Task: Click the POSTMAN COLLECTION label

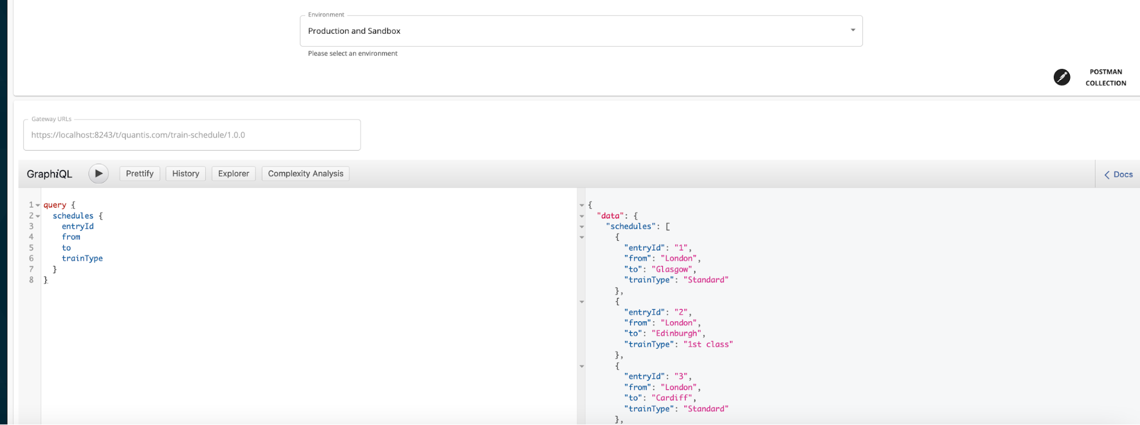Action: pyautogui.click(x=1106, y=78)
